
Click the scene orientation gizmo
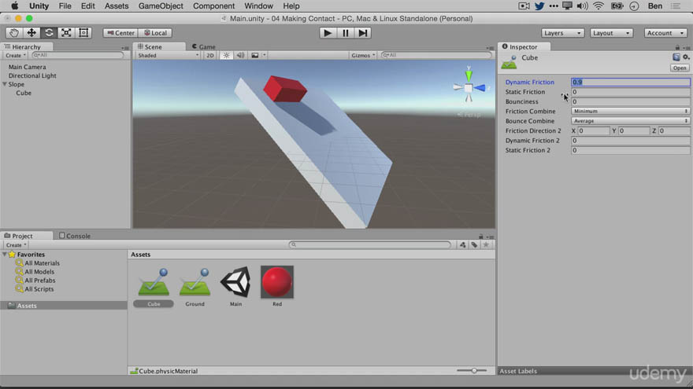469,86
